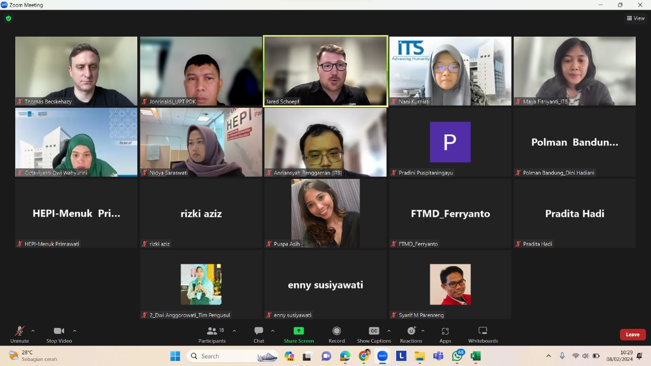Image resolution: width=651 pixels, height=366 pixels.
Task: Click the green encryption shield icon
Action: coord(8,18)
